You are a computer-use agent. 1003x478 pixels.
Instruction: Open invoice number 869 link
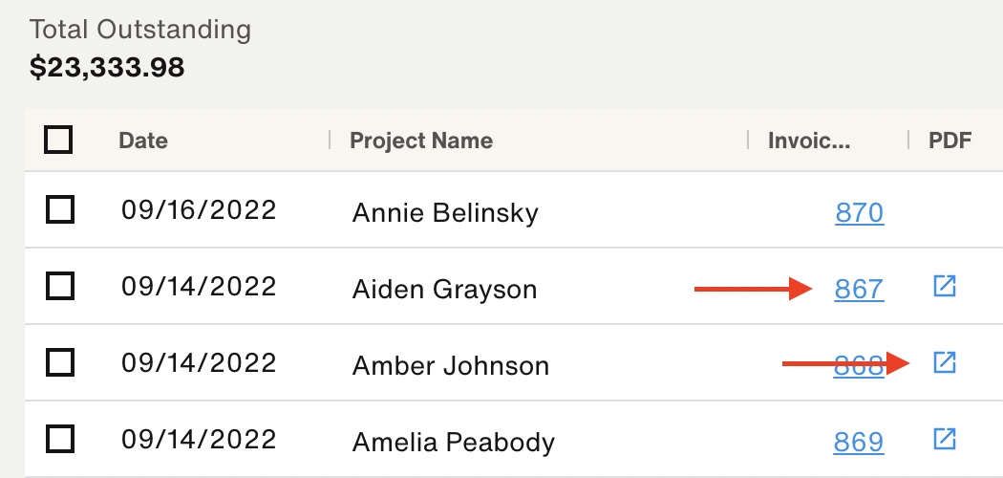(859, 442)
